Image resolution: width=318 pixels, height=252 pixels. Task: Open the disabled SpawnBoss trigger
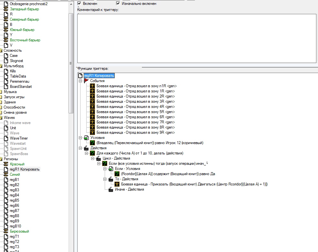[19, 154]
